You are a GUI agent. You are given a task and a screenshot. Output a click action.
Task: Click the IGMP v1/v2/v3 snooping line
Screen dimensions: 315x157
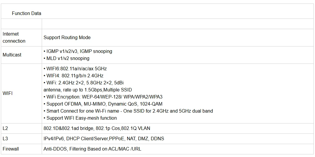(78, 51)
